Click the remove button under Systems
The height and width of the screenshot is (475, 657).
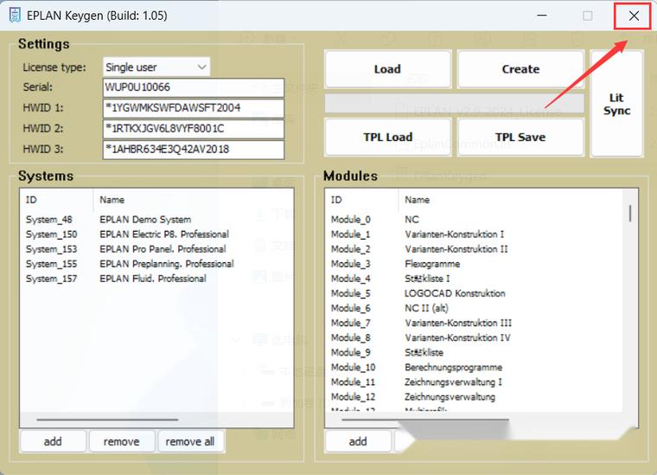click(x=122, y=441)
